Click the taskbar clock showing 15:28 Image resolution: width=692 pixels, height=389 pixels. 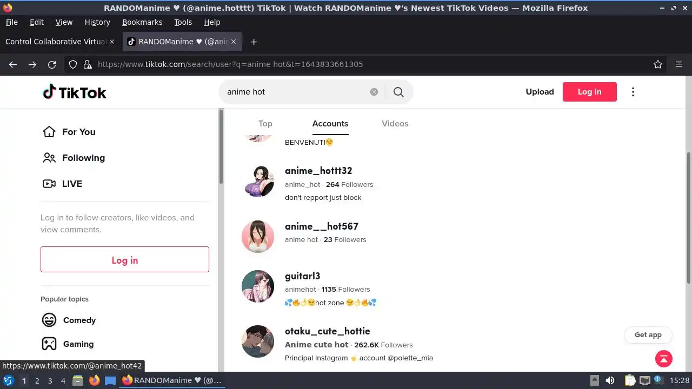[x=680, y=381]
